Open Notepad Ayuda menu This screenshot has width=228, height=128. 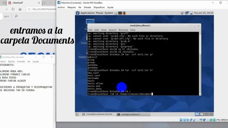pyautogui.click(x=36, y=62)
